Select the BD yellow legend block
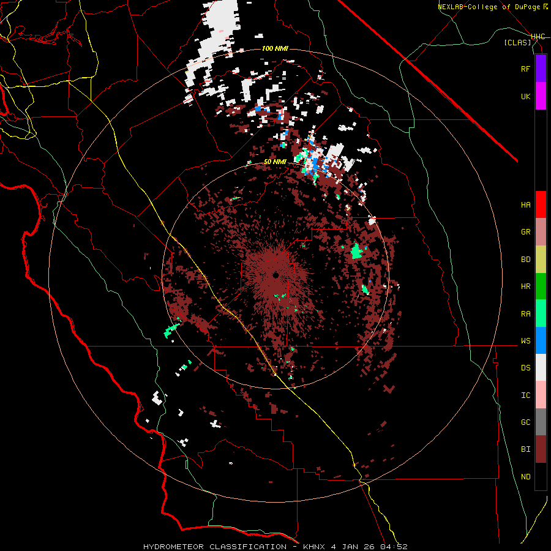The width and height of the screenshot is (551, 551). pos(541,260)
